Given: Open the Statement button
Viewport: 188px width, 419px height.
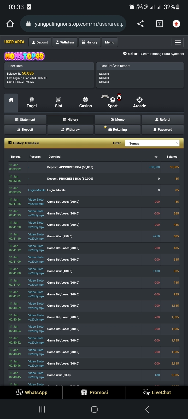Looking at the screenshot, I should pos(25,120).
